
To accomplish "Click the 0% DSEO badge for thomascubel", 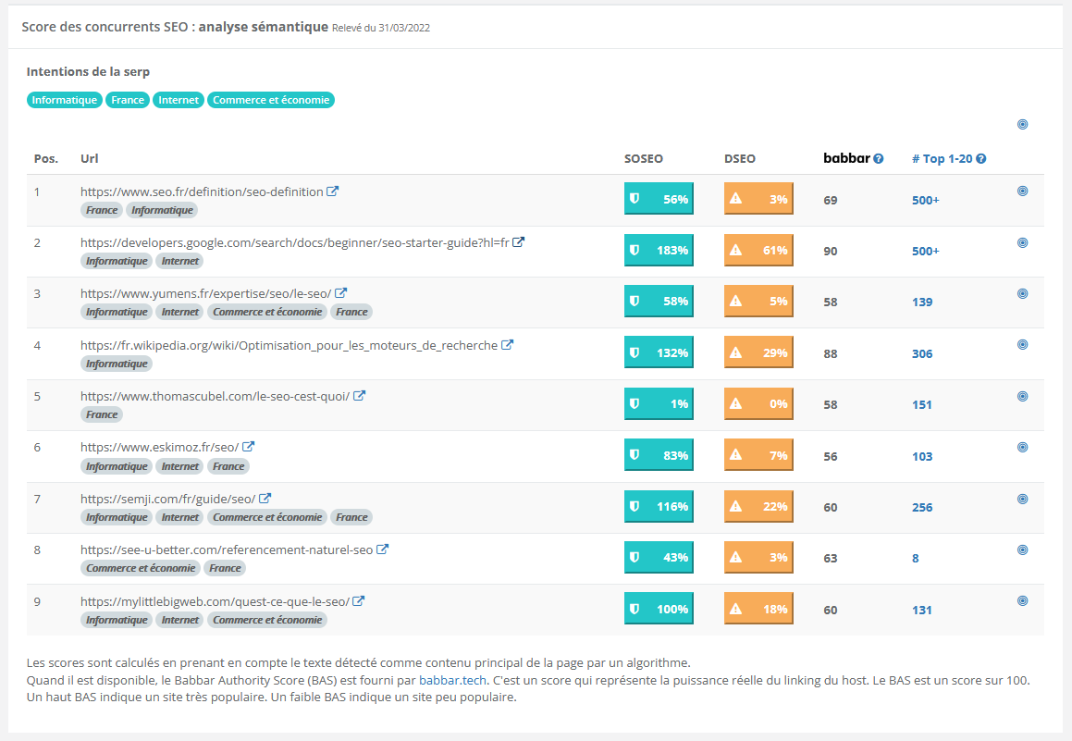I will 758,404.
